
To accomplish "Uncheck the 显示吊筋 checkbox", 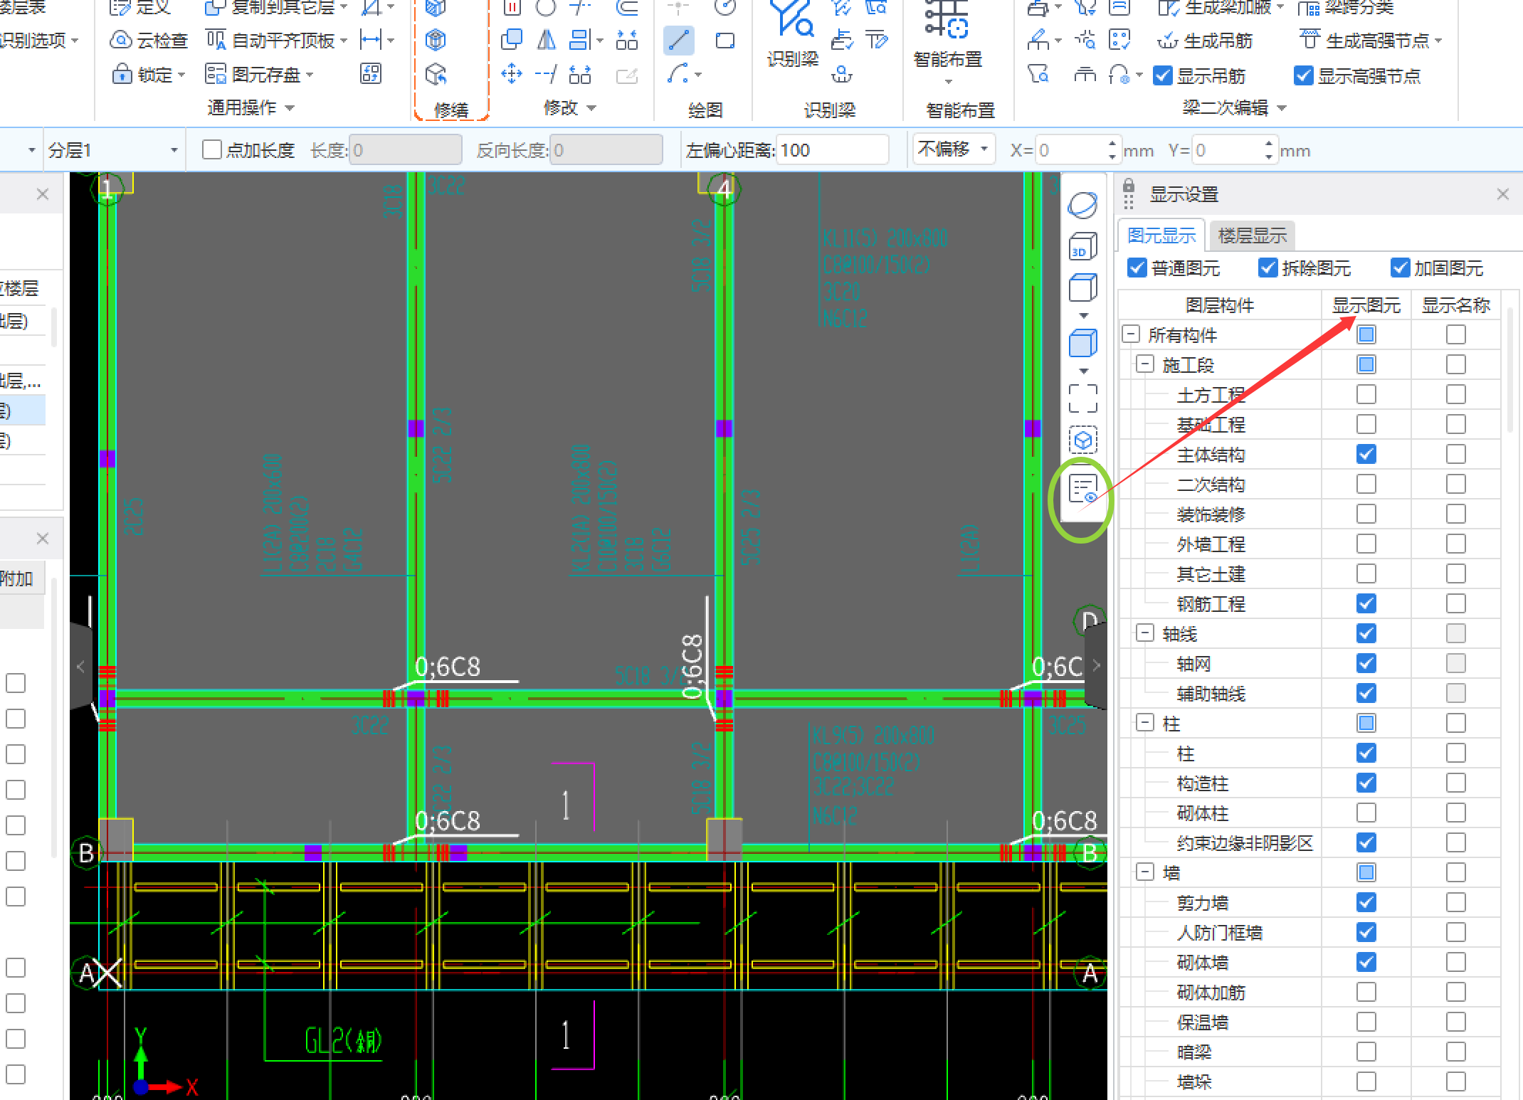I will (x=1163, y=75).
